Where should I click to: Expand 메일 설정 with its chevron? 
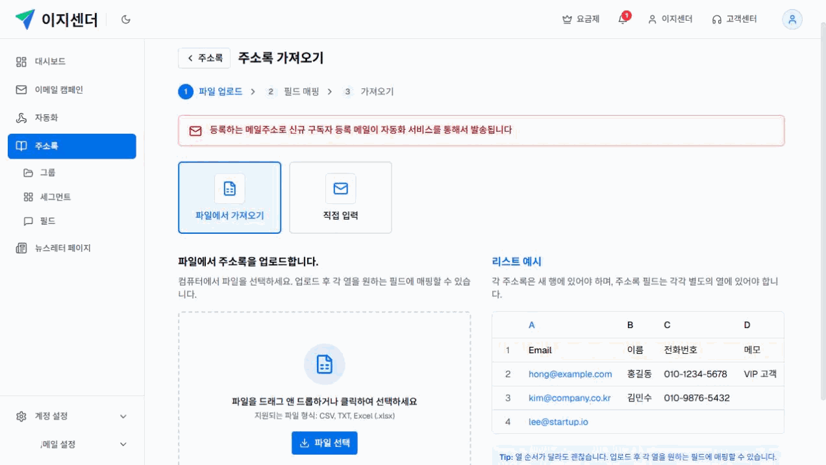[x=123, y=444]
